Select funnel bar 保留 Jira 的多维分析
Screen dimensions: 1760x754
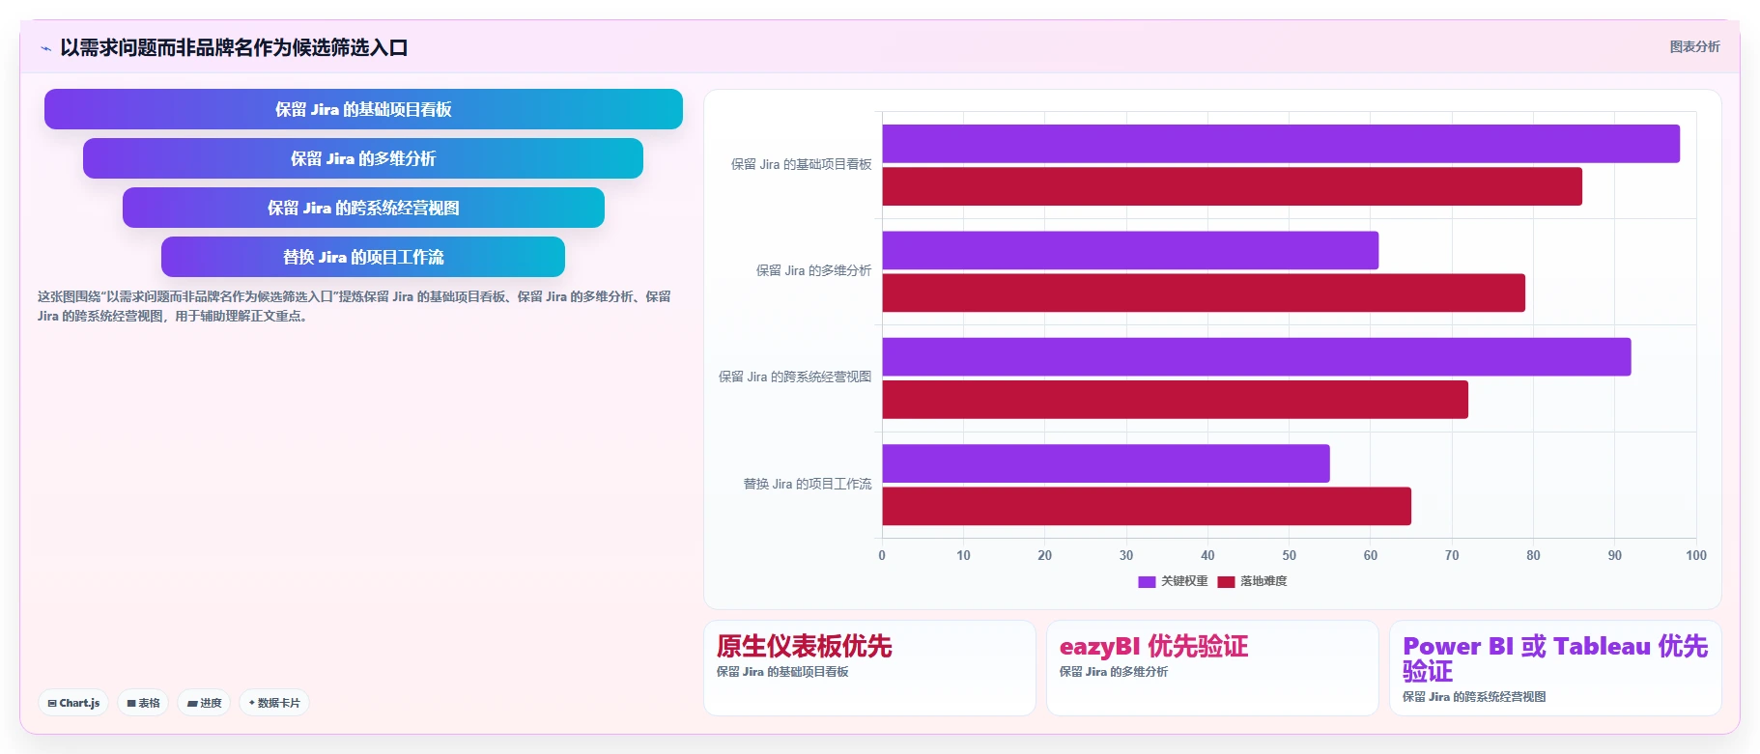[363, 158]
